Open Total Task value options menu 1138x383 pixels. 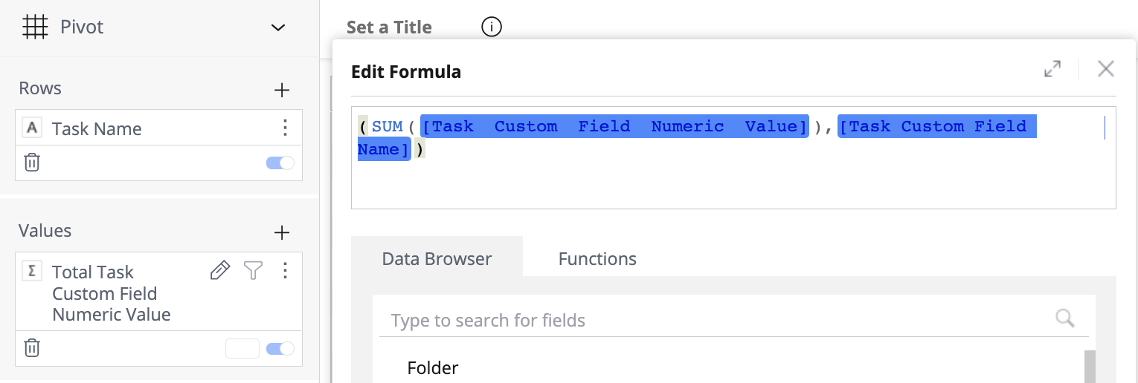point(285,271)
